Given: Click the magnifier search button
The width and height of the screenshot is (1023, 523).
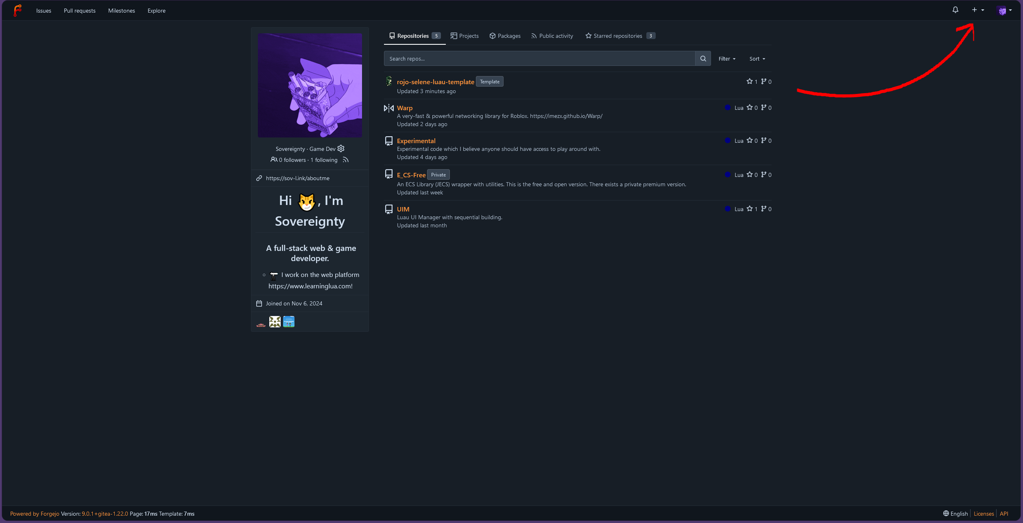Looking at the screenshot, I should (x=703, y=59).
